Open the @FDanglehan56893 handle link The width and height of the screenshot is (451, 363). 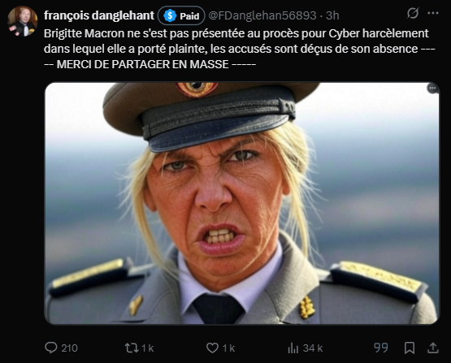[x=262, y=15]
